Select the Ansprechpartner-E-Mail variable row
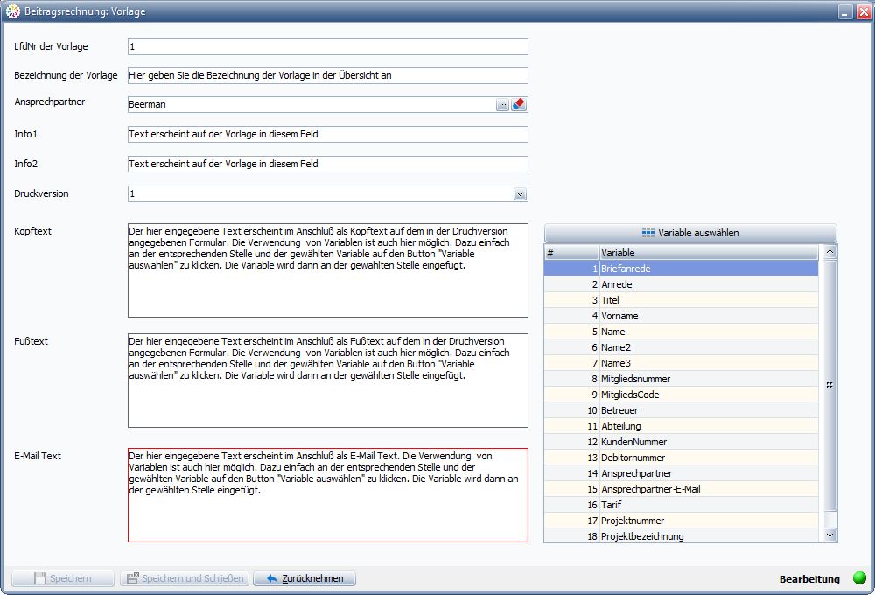This screenshot has width=875, height=595. [682, 489]
